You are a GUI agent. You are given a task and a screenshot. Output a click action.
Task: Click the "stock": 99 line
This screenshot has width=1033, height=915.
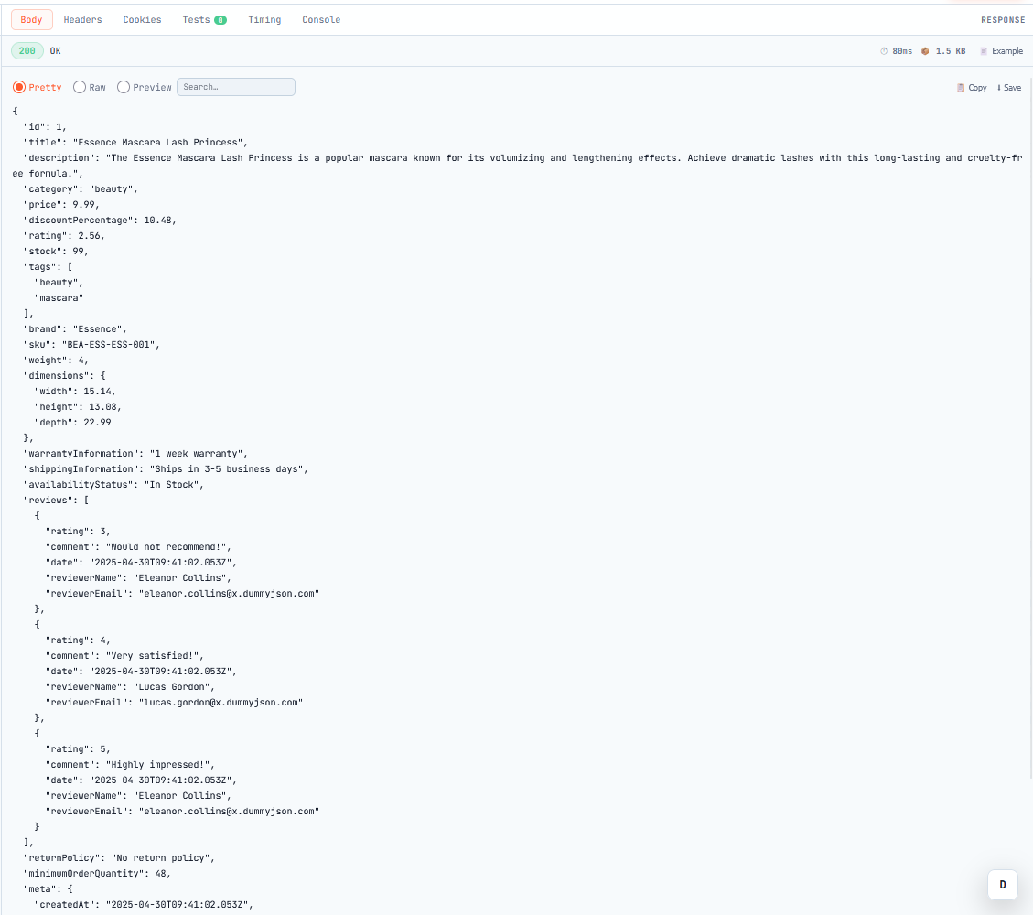point(56,251)
